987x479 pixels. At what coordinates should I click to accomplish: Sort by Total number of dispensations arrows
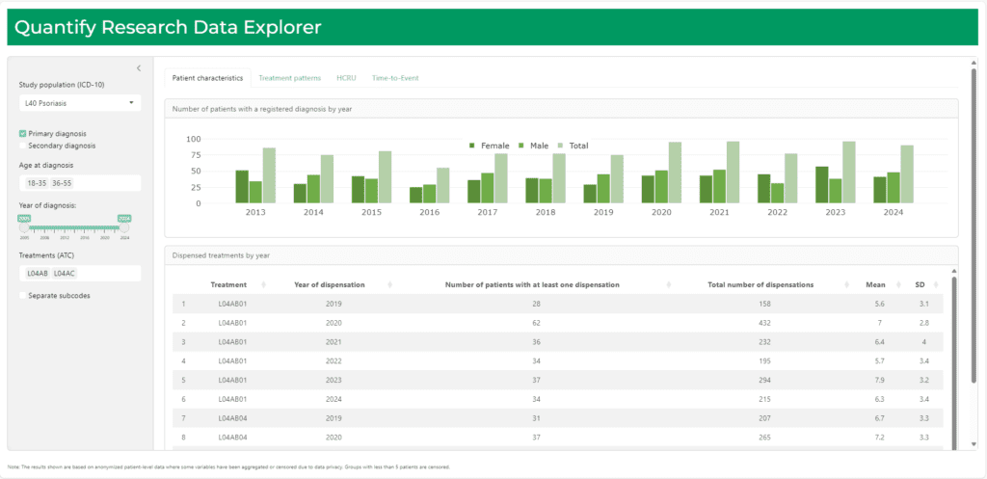point(846,284)
